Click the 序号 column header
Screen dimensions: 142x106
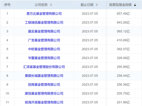click(x=7, y=5)
